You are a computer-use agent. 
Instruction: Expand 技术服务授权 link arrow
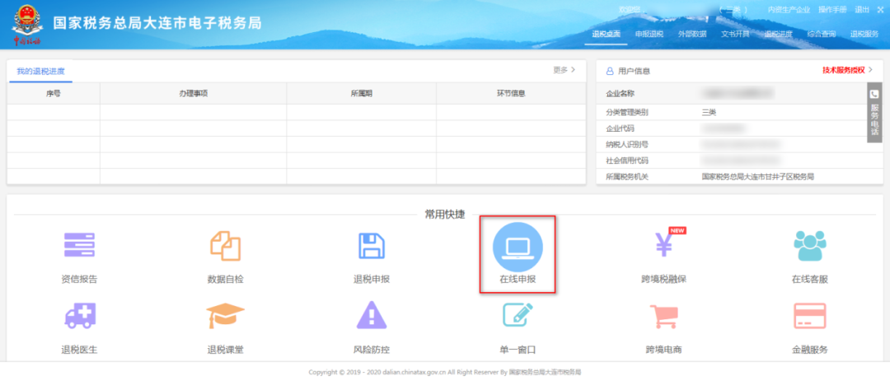pos(871,70)
